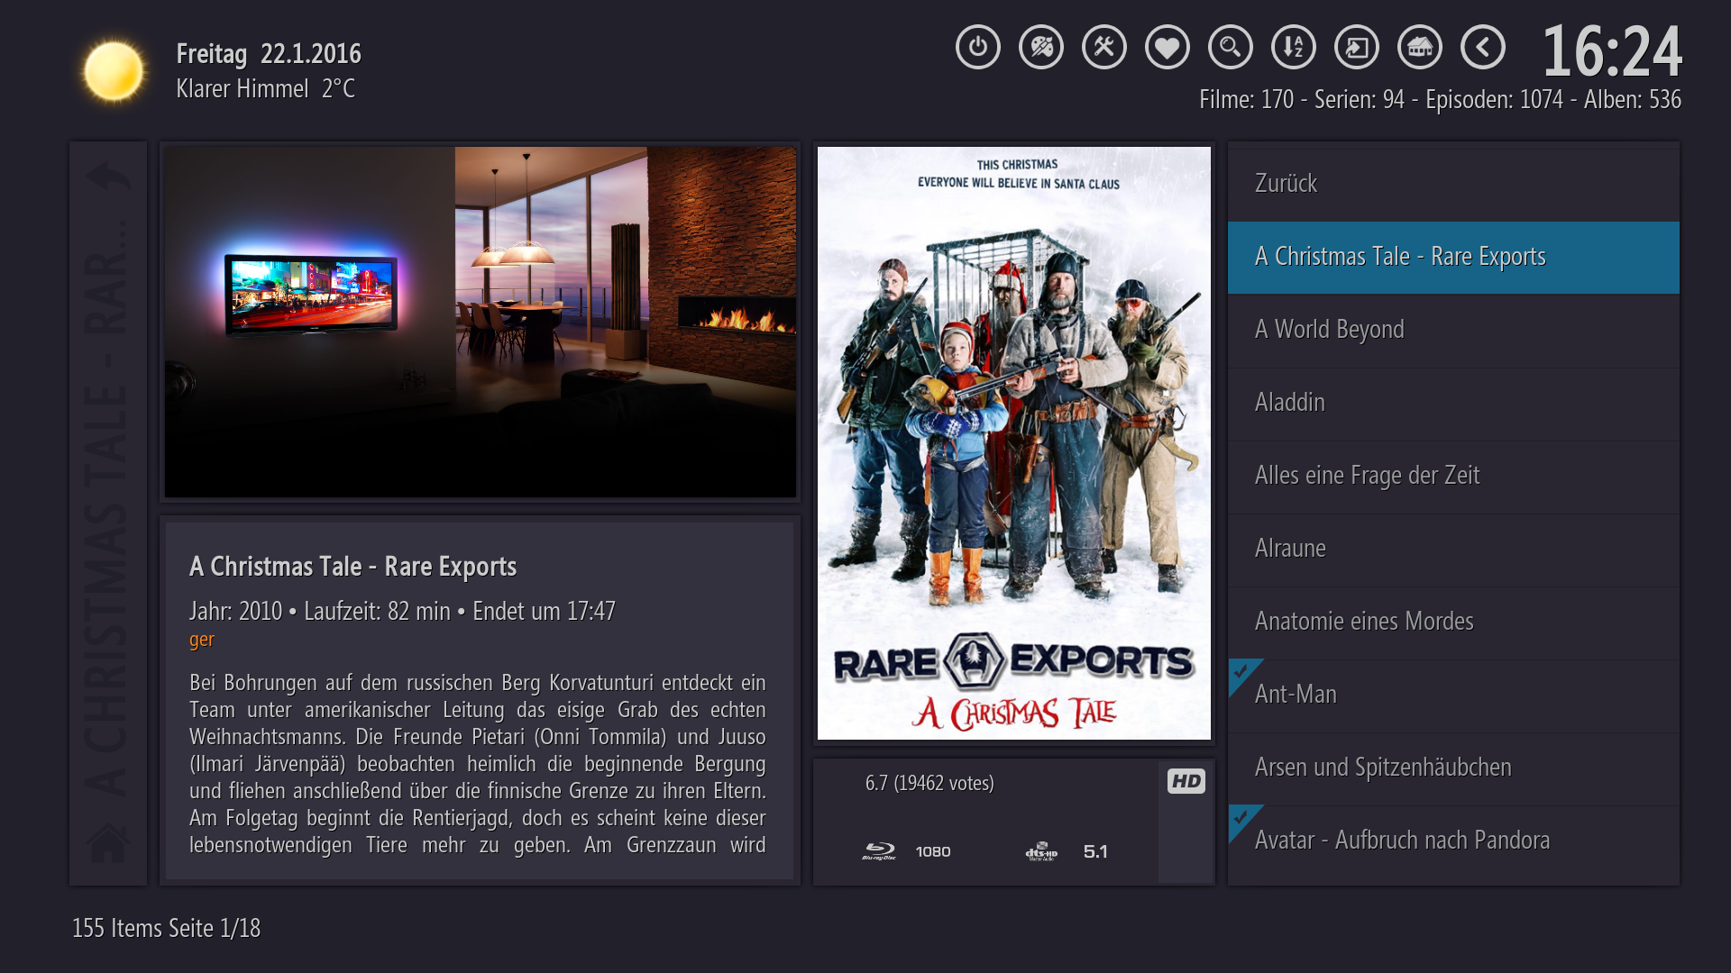Image resolution: width=1731 pixels, height=973 pixels.
Task: Click the weather Klarer Himmel 2°C text
Action: pos(266,88)
